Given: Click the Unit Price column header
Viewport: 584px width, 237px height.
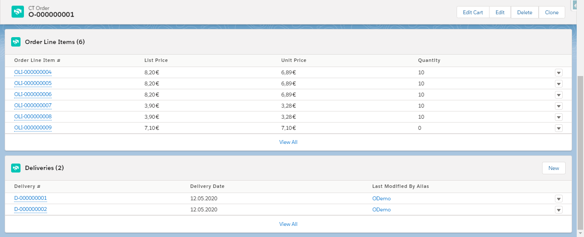Looking at the screenshot, I should [x=294, y=60].
